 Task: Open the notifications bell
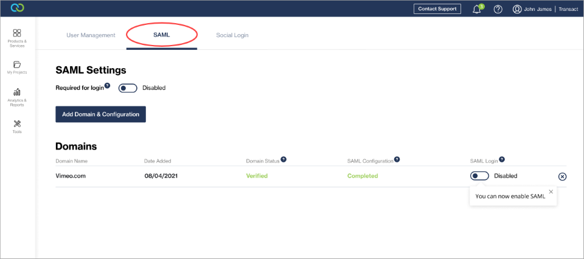click(x=477, y=9)
